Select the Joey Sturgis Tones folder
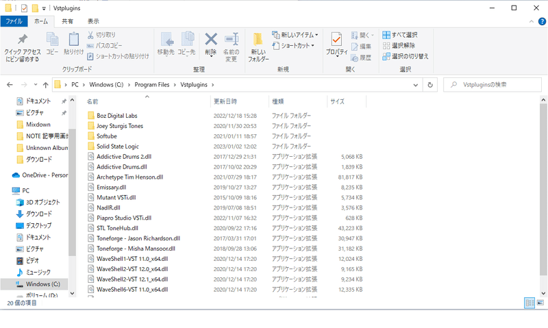 (120, 126)
